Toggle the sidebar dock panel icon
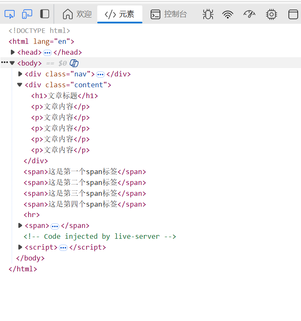301x321 pixels. tap(44, 14)
